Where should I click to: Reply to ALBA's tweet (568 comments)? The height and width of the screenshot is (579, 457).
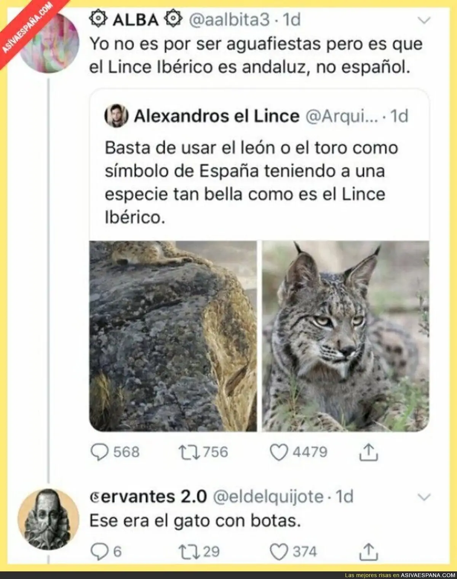coord(99,452)
